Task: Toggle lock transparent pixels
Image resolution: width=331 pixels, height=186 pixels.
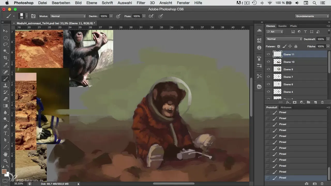Action: (x=279, y=47)
